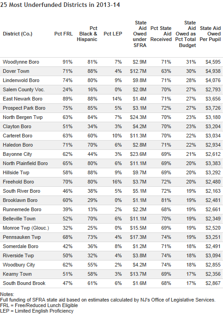
Task: Select the Bayonne City district name
Action: [x=18, y=154]
